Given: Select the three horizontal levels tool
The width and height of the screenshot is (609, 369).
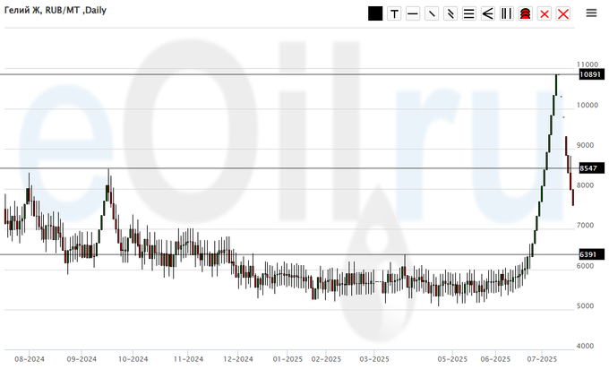Looking at the screenshot, I should 468,13.
